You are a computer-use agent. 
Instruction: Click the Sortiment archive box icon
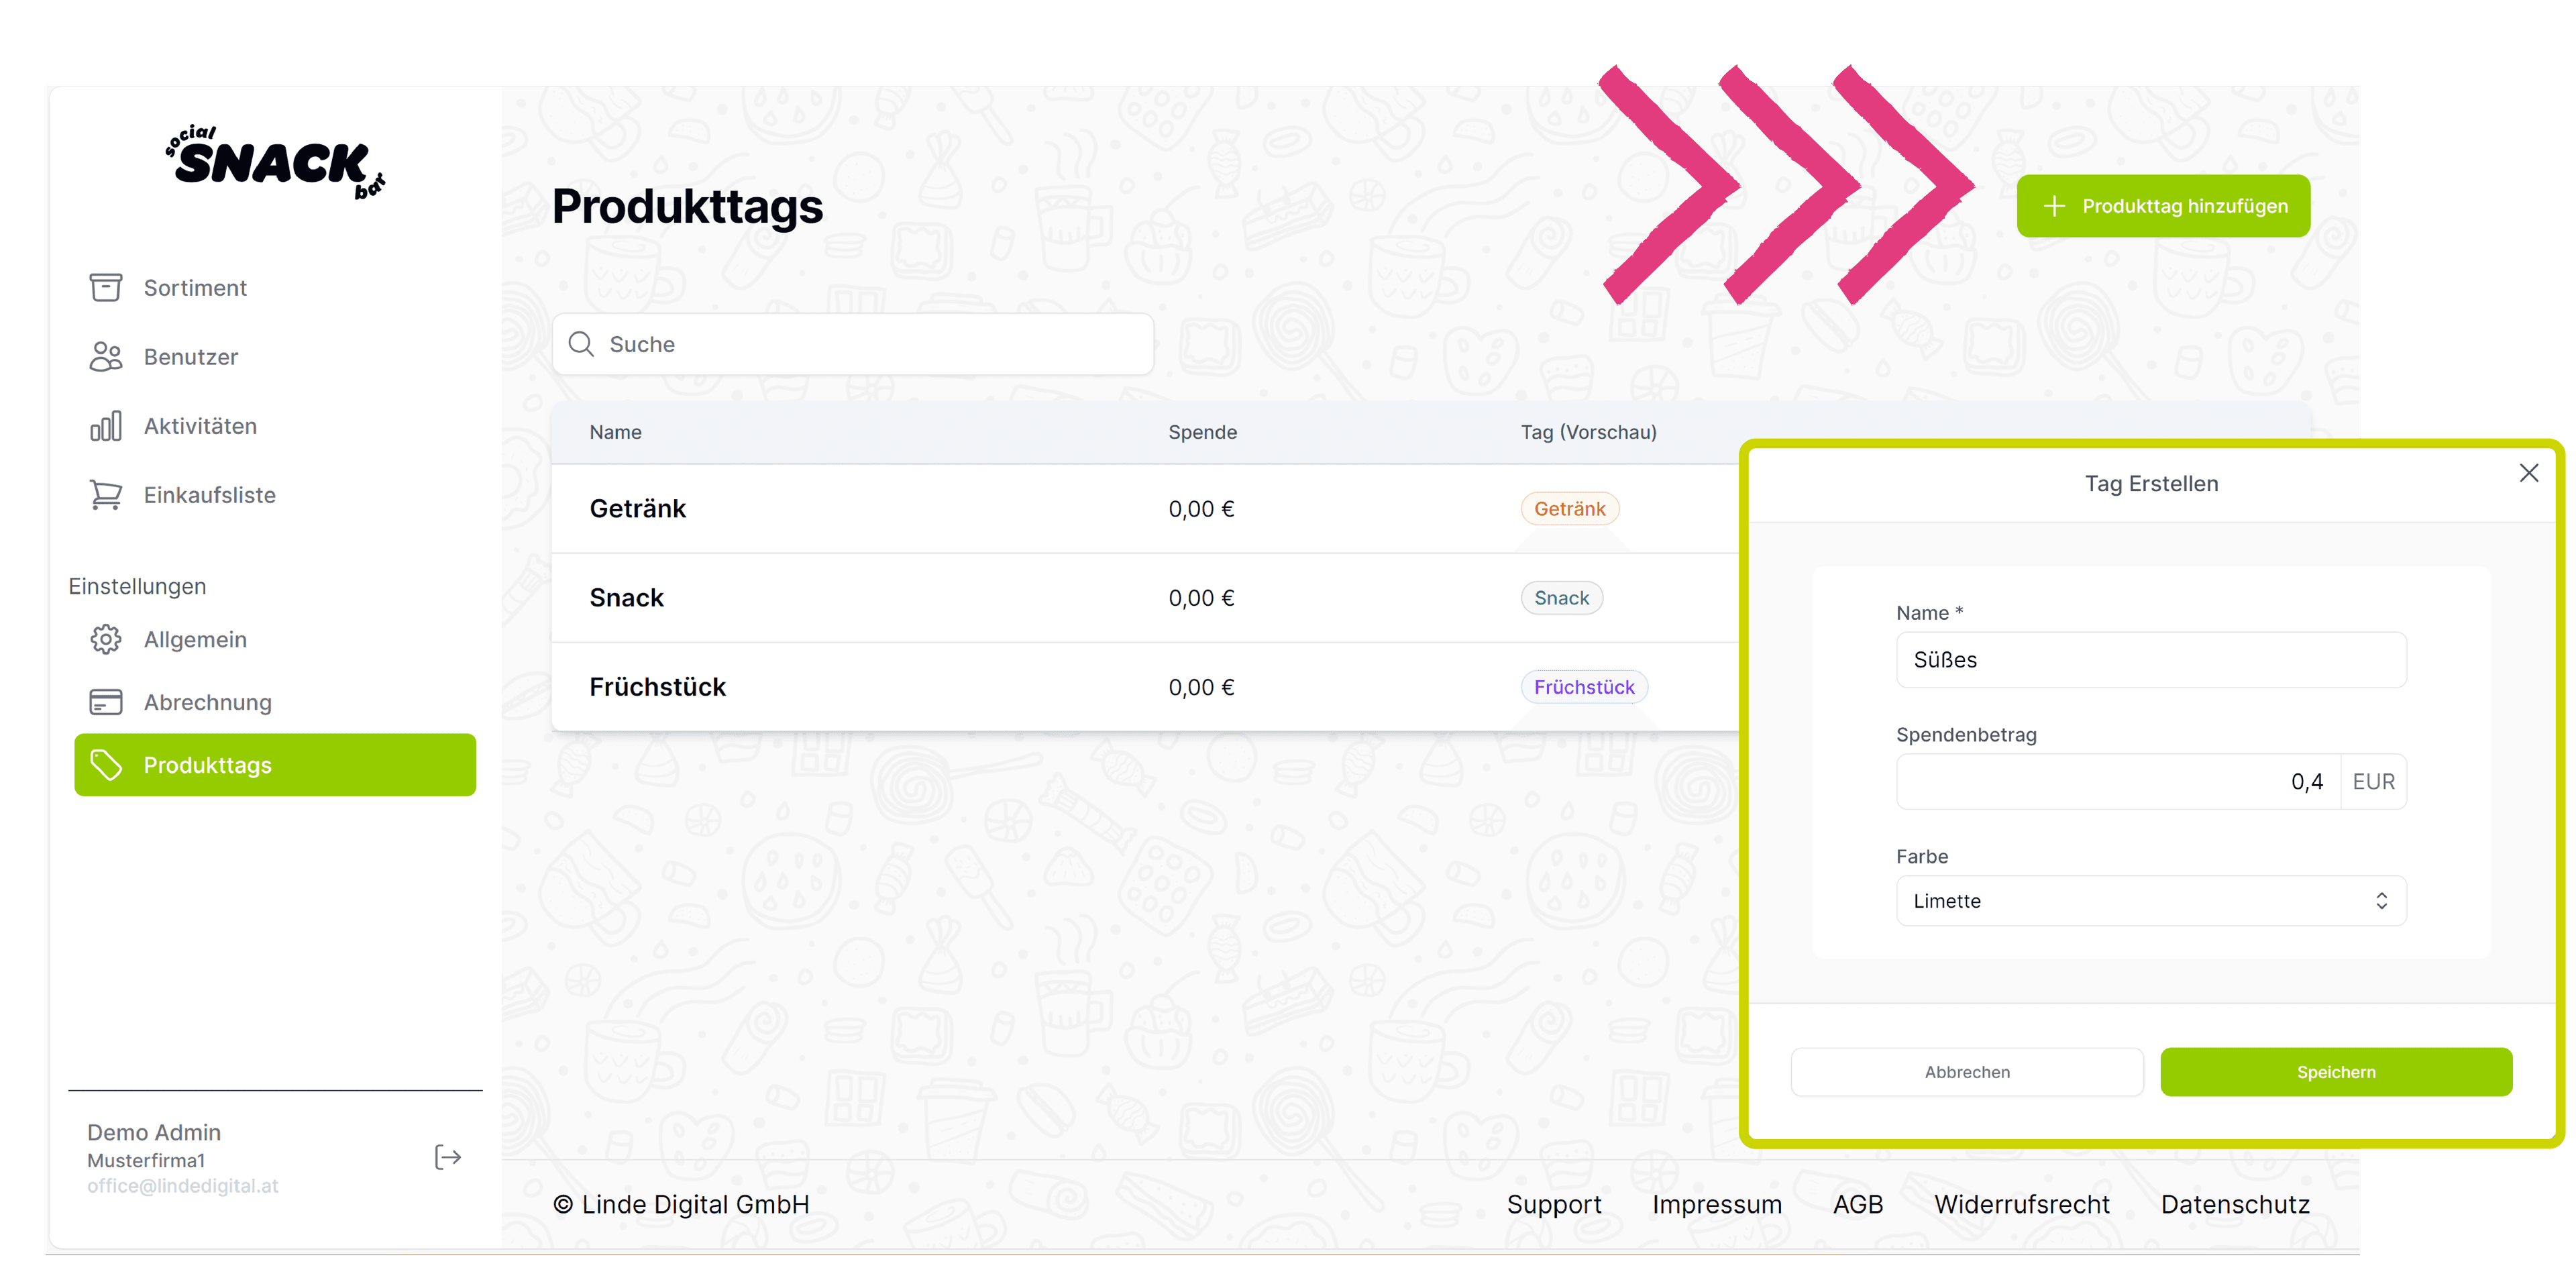(x=105, y=288)
